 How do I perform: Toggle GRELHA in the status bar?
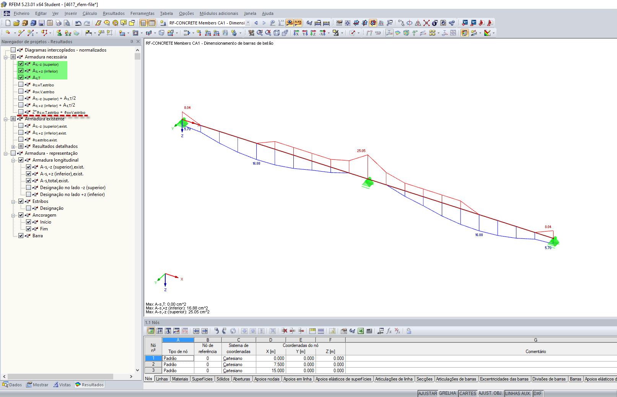tap(448, 393)
